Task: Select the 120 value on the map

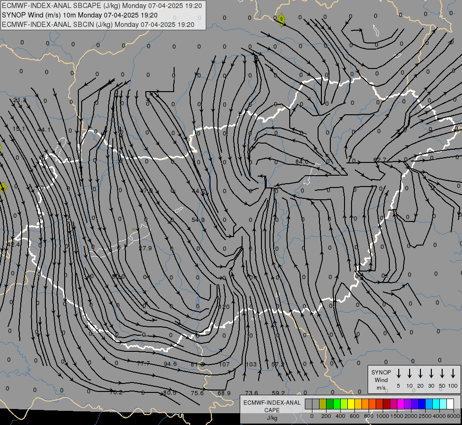Action: (224, 307)
